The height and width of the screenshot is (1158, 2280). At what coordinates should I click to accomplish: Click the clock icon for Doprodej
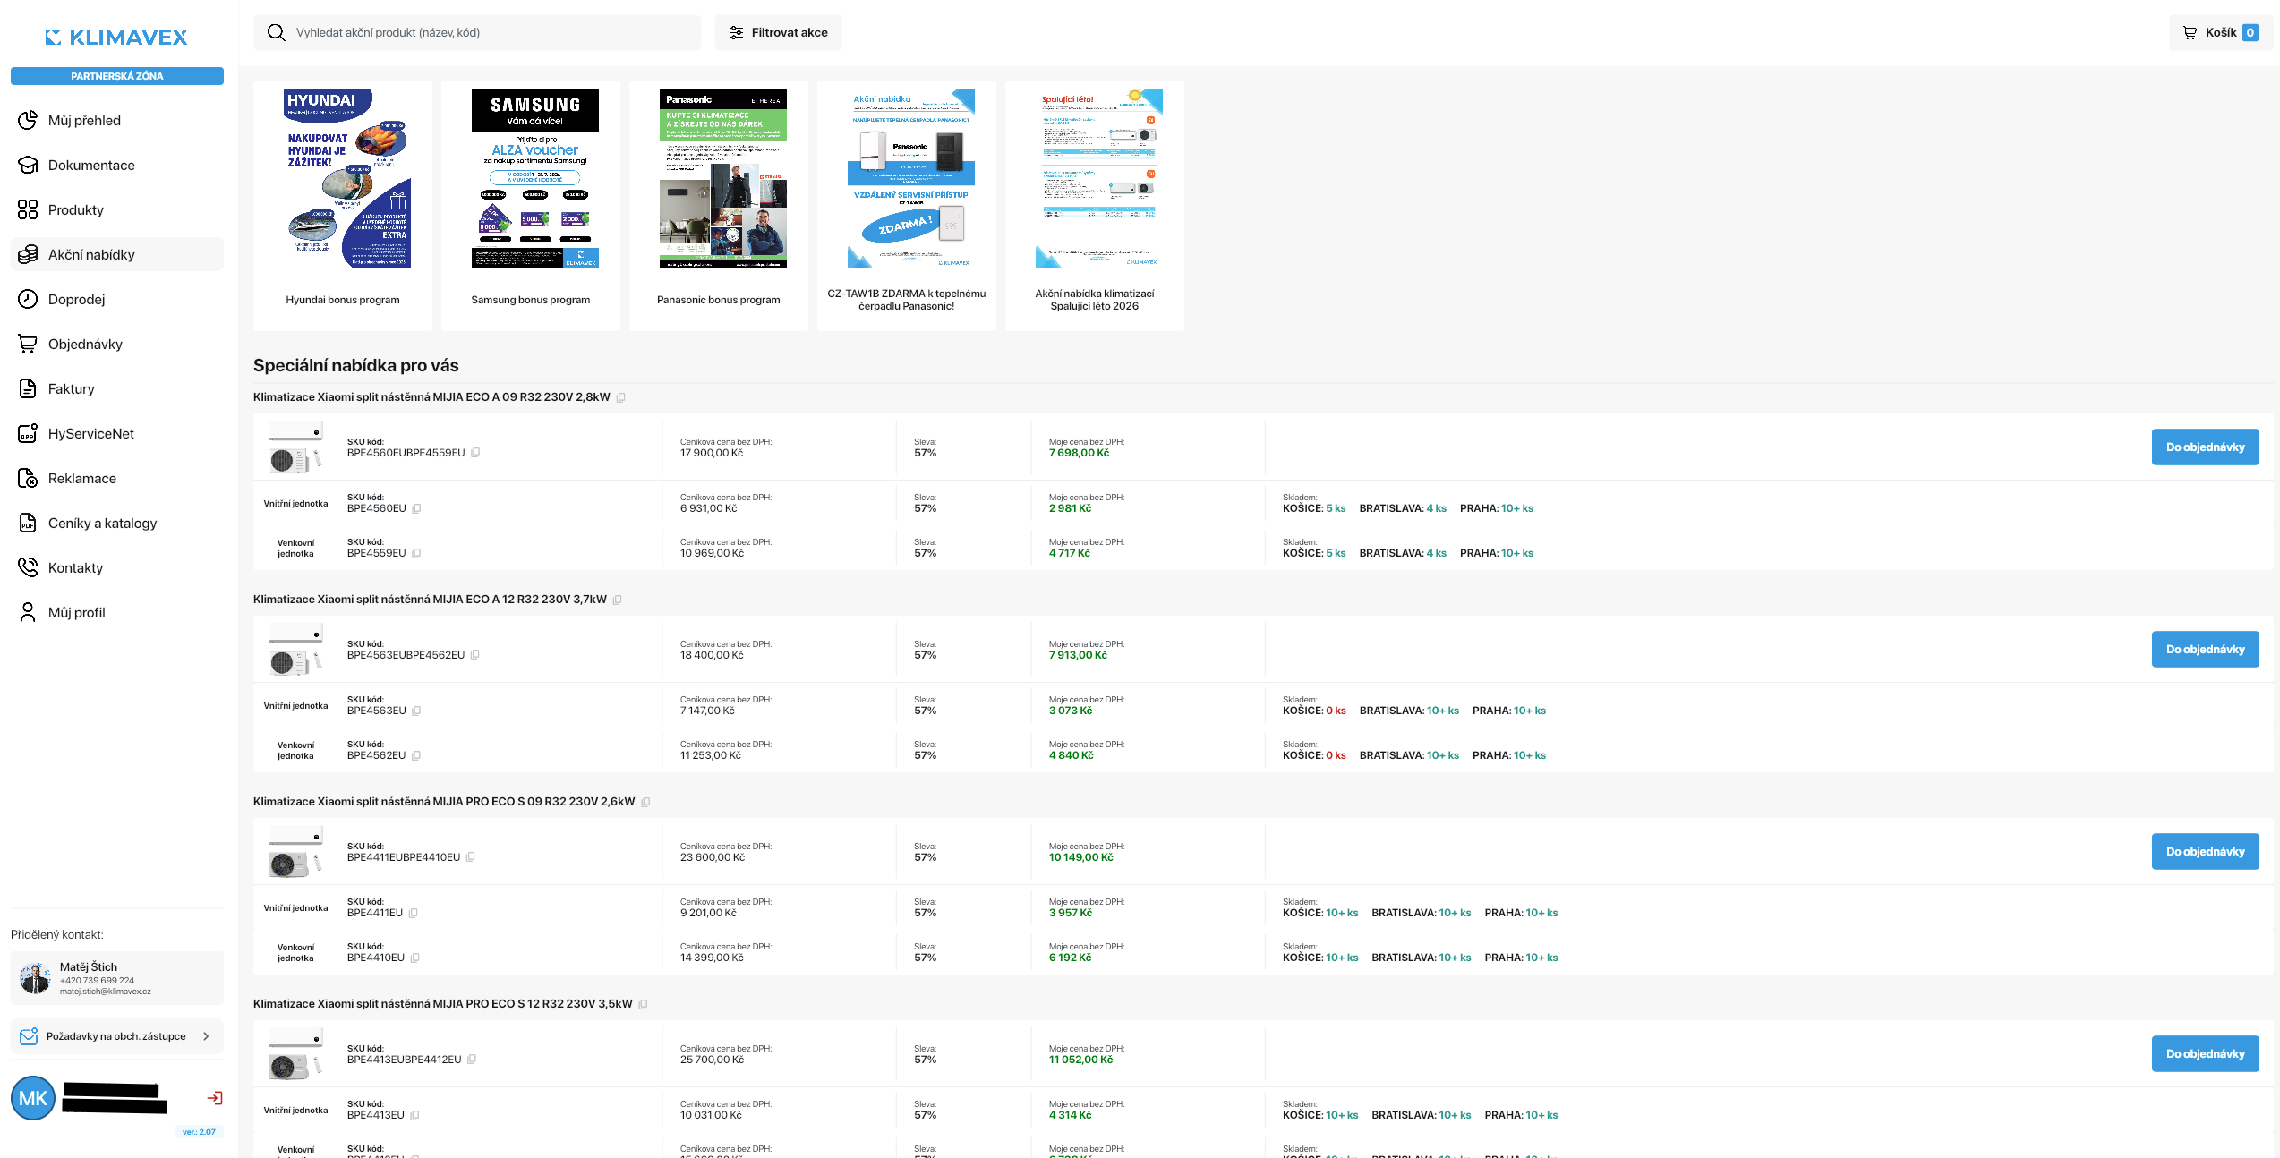[x=28, y=299]
